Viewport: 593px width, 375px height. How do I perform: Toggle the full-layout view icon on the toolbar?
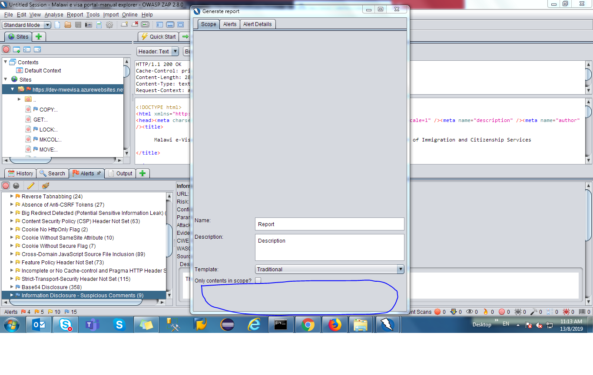pos(180,25)
